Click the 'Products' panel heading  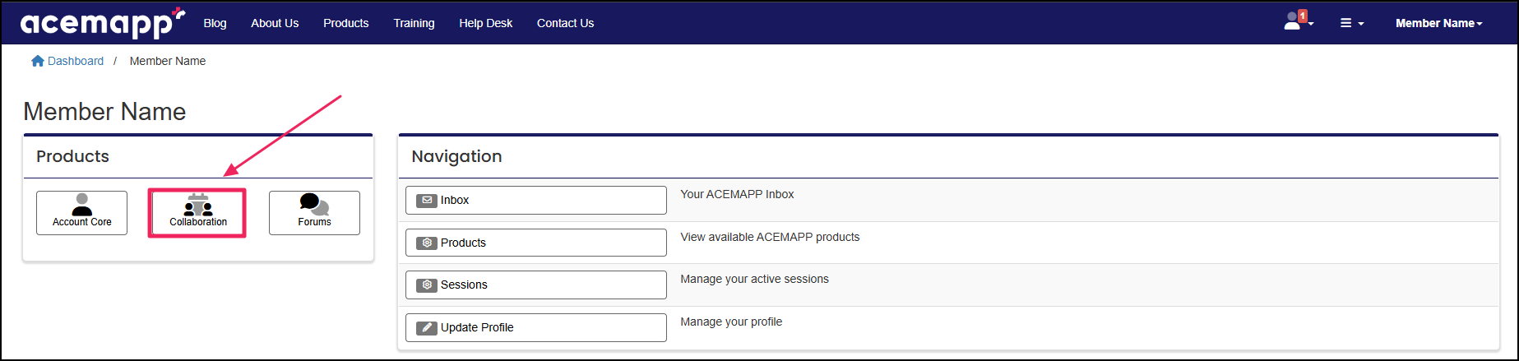coord(72,156)
